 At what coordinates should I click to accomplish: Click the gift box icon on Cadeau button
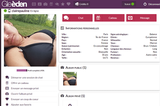pos(98,18)
